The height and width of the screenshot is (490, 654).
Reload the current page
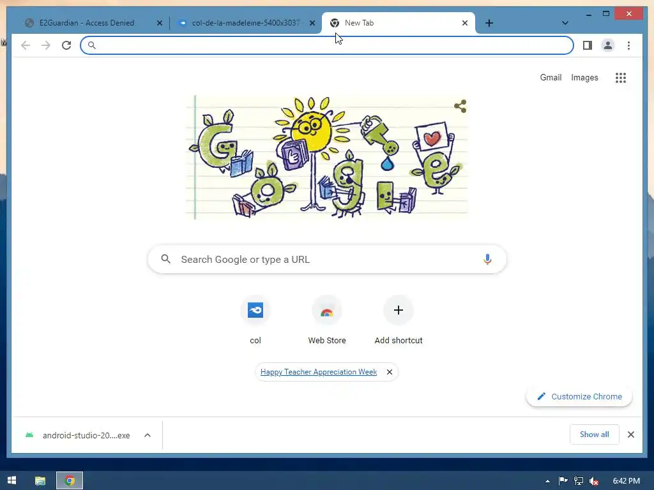tap(66, 45)
